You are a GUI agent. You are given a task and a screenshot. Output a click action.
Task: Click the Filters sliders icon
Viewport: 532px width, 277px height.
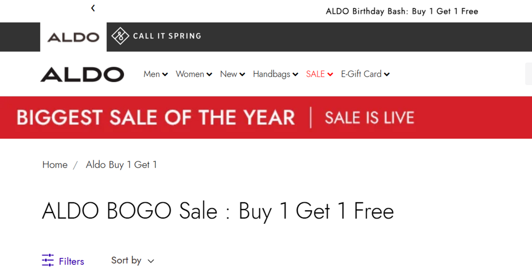tap(48, 260)
